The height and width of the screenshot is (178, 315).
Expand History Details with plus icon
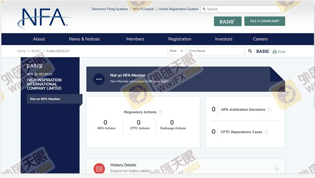[x=277, y=169]
